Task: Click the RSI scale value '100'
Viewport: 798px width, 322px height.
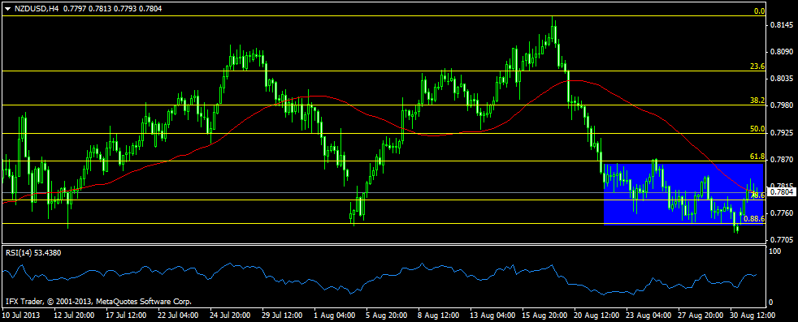Action: tap(776, 252)
